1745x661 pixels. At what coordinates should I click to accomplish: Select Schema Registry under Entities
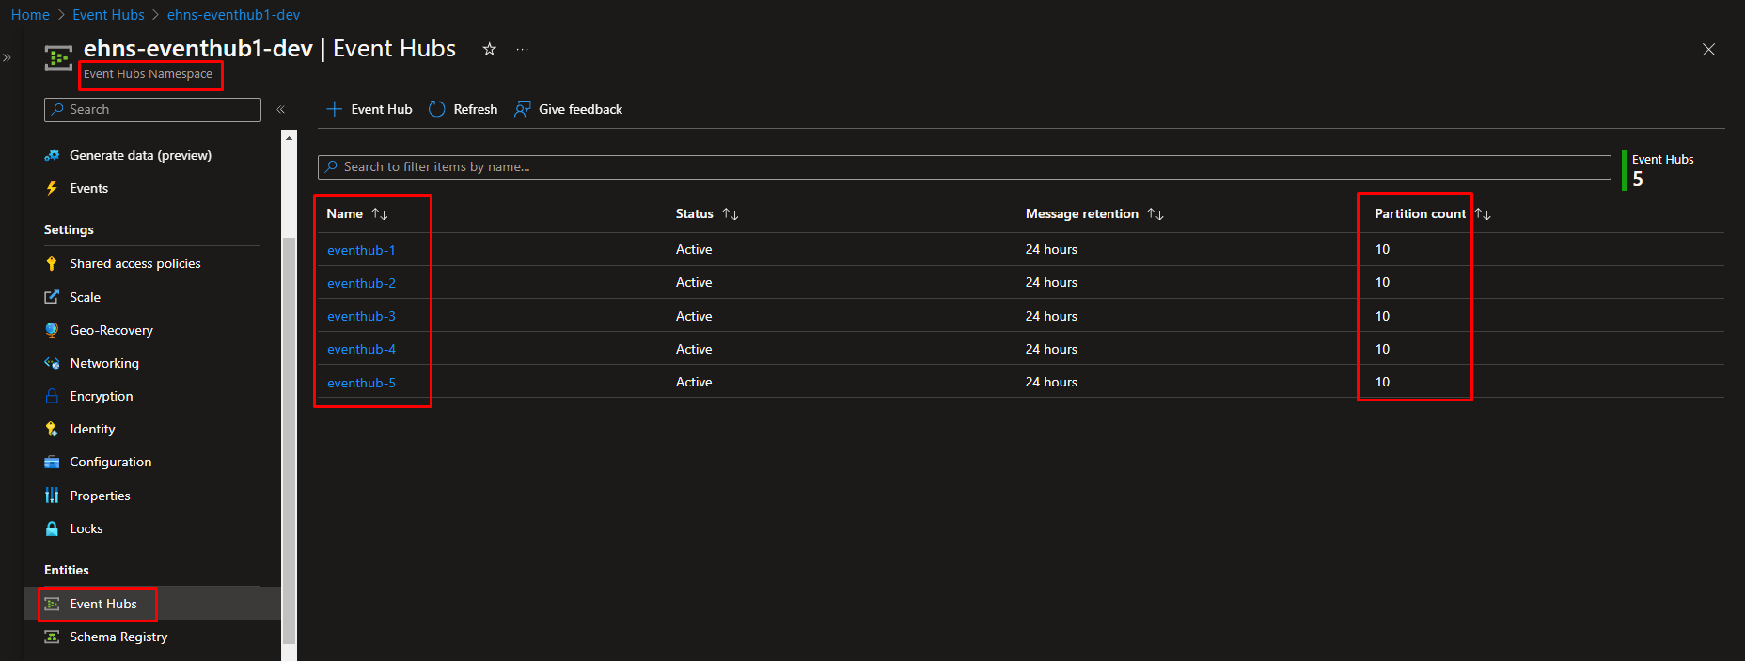click(118, 637)
